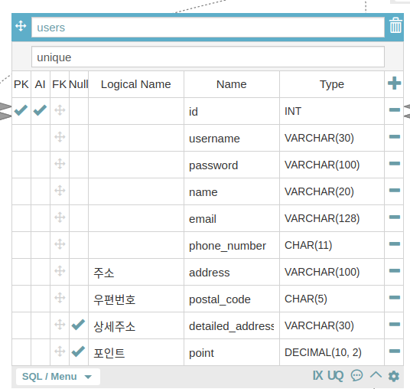Remove the address column row

point(394,270)
